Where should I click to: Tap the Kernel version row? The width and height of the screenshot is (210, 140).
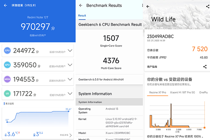(109, 123)
